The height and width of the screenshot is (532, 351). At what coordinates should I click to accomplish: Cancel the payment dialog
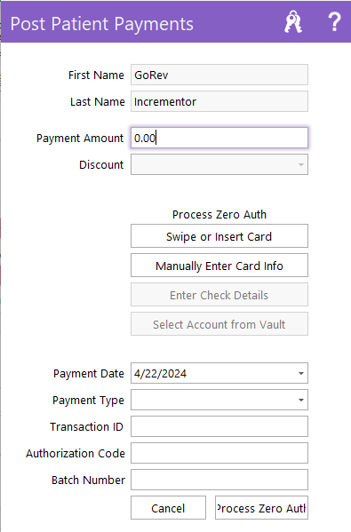(x=168, y=508)
